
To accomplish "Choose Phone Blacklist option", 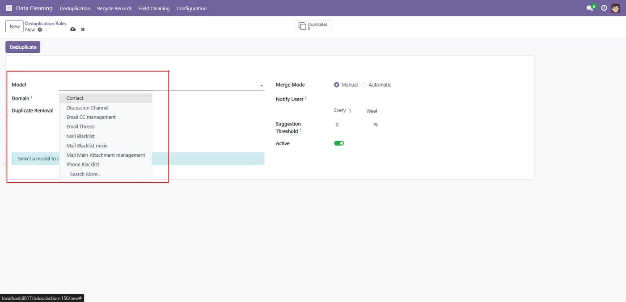I will [x=106, y=164].
